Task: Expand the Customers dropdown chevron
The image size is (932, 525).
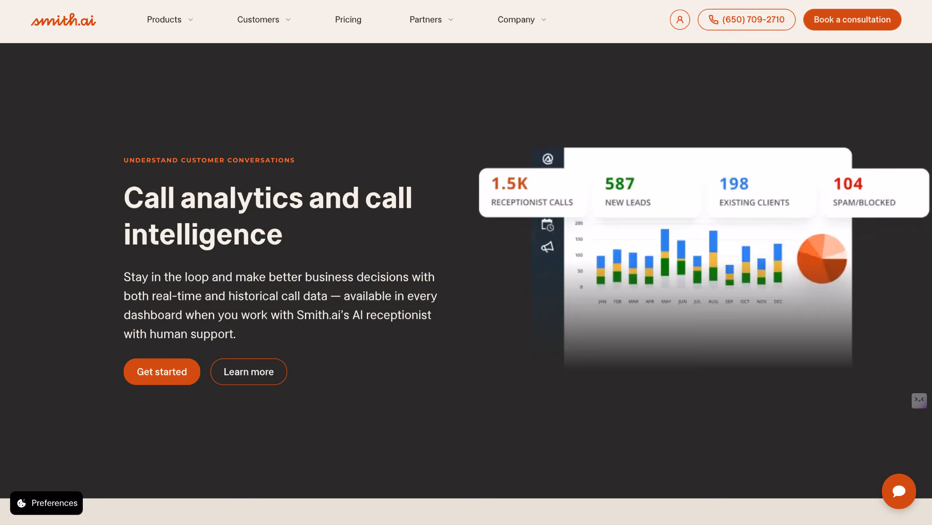Action: (288, 20)
